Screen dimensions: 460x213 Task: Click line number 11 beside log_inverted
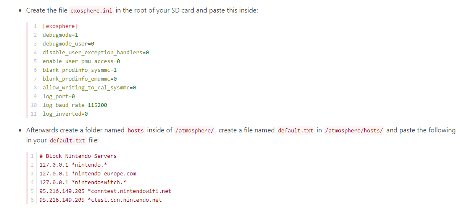tap(35, 114)
